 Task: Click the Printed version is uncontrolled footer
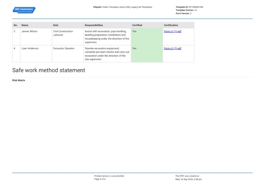[109, 176]
